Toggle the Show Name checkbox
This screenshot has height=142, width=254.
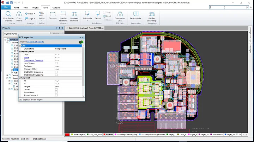coord(56,92)
